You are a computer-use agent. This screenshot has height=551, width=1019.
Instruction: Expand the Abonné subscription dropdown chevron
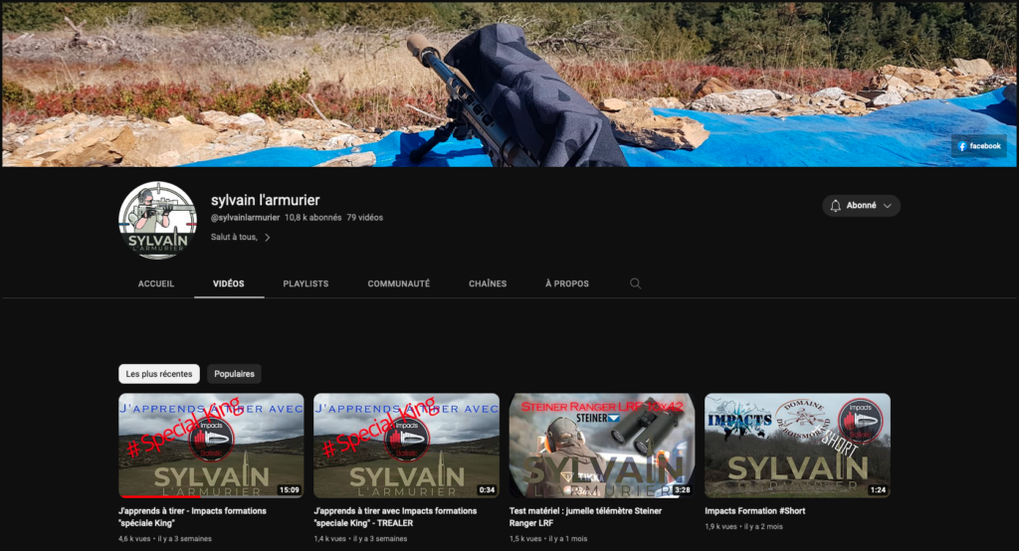[887, 206]
